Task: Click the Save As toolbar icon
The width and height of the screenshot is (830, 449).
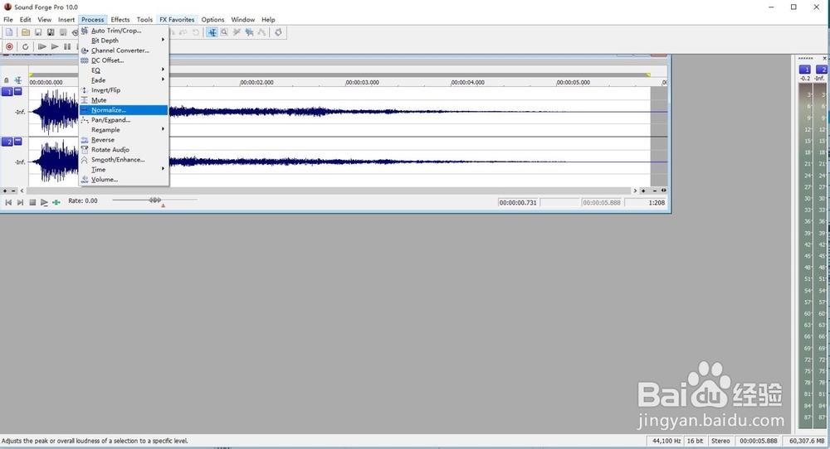Action: tap(51, 33)
